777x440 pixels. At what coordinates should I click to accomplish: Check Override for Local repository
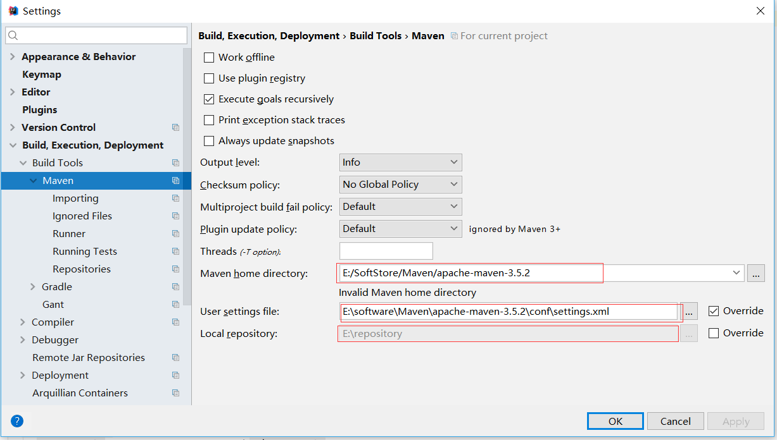click(714, 333)
